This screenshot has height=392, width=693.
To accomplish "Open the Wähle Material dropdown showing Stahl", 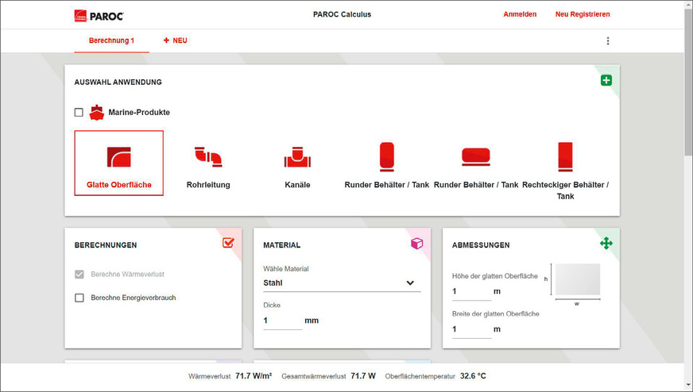I will [342, 283].
